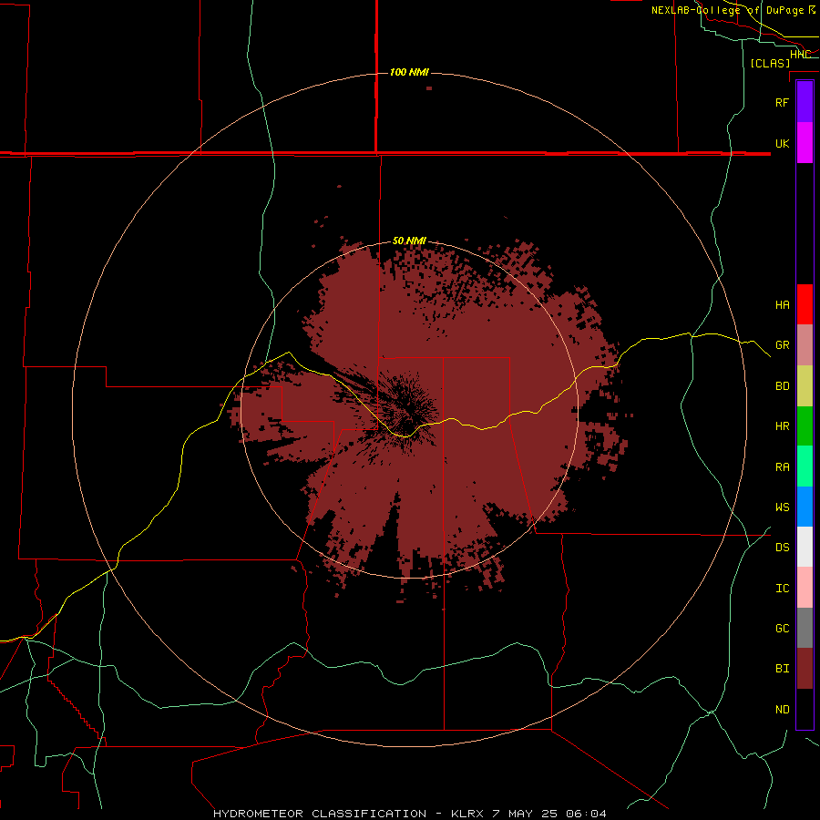Click the RA legend label
820x820 pixels.
pos(782,467)
